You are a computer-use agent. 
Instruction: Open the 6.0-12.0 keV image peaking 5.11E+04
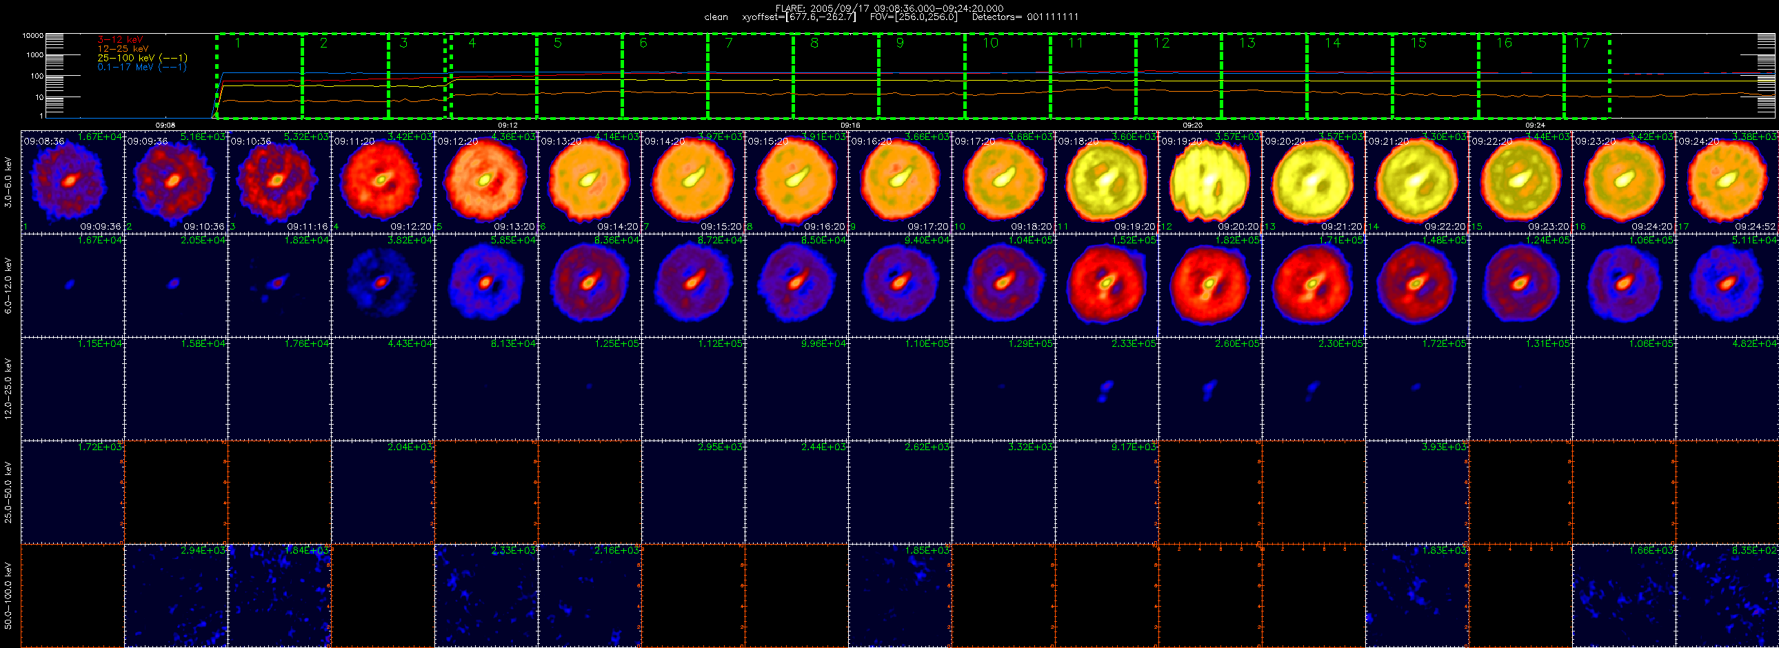point(1728,285)
